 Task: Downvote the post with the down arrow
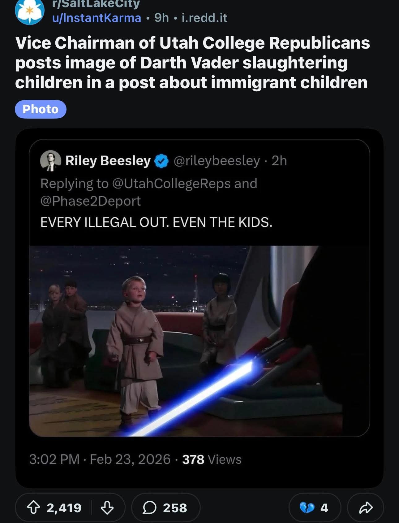click(x=107, y=508)
